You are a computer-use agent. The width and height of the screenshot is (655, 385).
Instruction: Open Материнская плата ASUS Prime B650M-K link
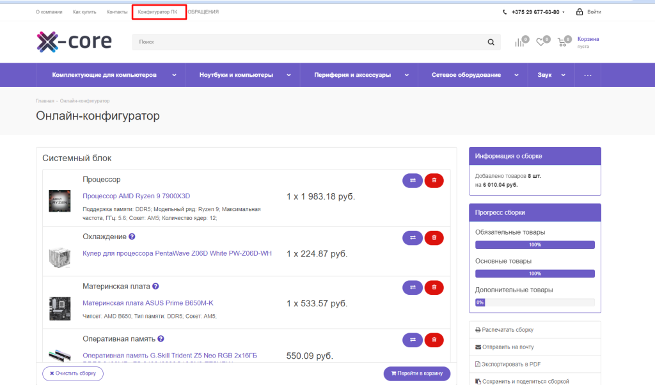click(148, 303)
